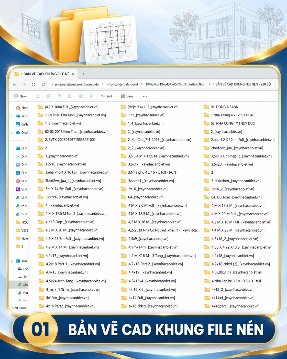Image resolution: width=287 pixels, height=359 pixels.
Task: Click the Back navigation arrow
Action: tap(15, 84)
